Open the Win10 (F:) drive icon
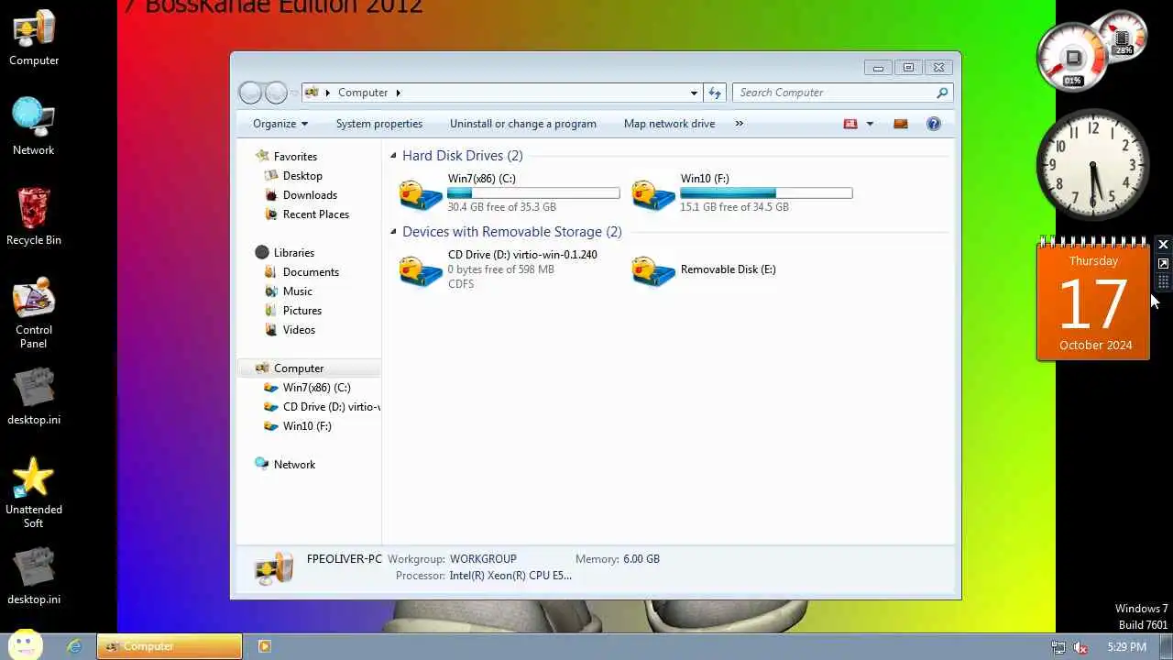Screen dimensions: 1173x660 click(654, 194)
